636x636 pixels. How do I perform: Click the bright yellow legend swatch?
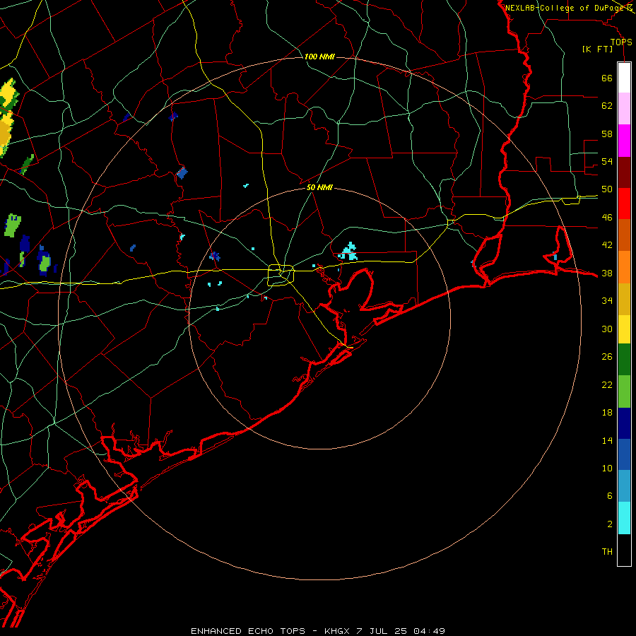[624, 329]
